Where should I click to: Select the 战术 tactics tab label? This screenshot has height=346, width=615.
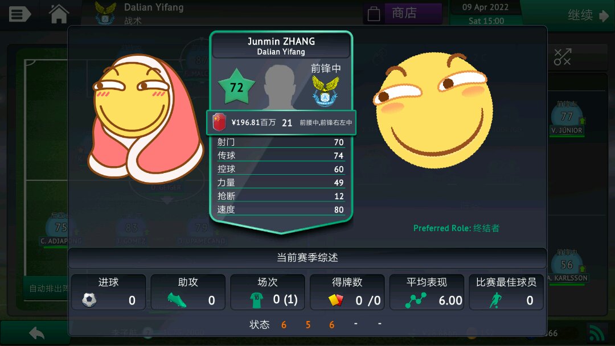(133, 20)
